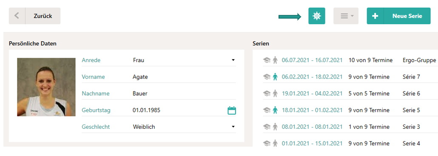Click the text '1 von 9 Termine'
Screen dimensions: 438x156
point(369,127)
